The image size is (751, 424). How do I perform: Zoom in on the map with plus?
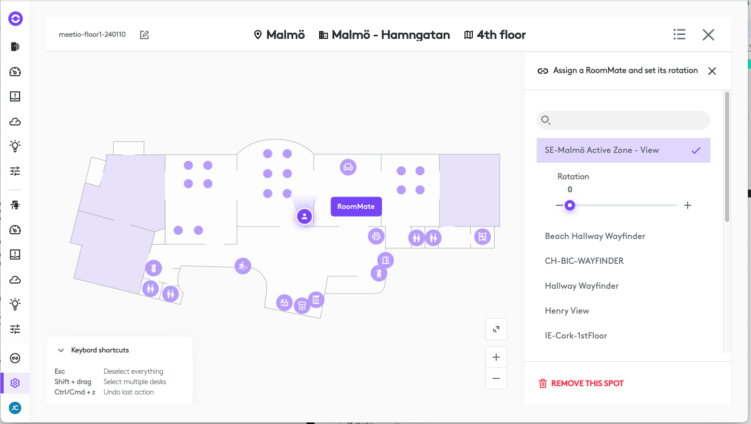496,357
